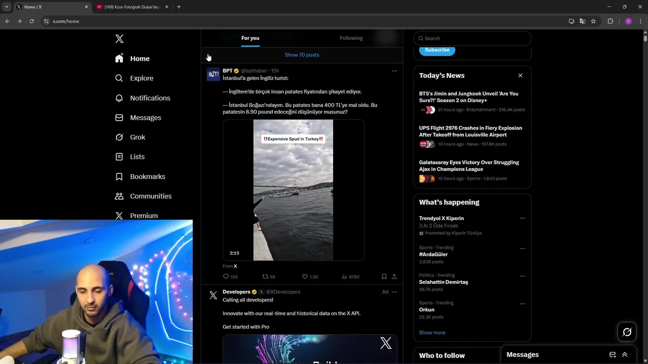The image size is (648, 364).
Task: Open the floating Grok button
Action: 627,332
